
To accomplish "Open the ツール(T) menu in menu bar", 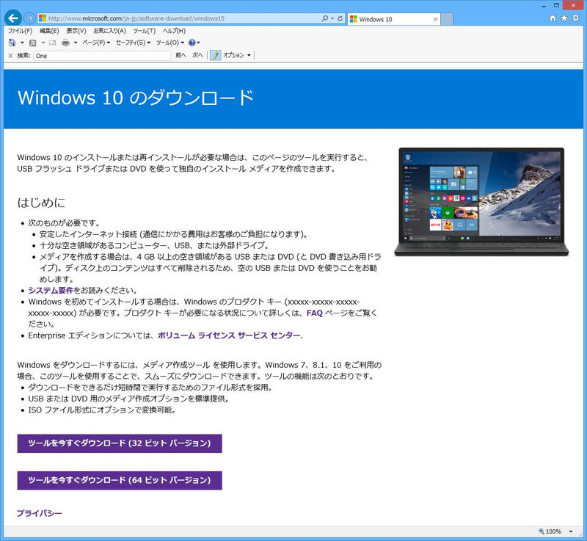I will pos(144,31).
